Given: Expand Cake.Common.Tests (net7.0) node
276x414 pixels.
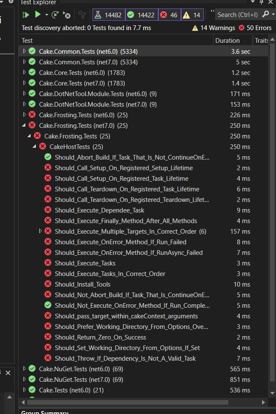Looking at the screenshot, I should [24, 62].
